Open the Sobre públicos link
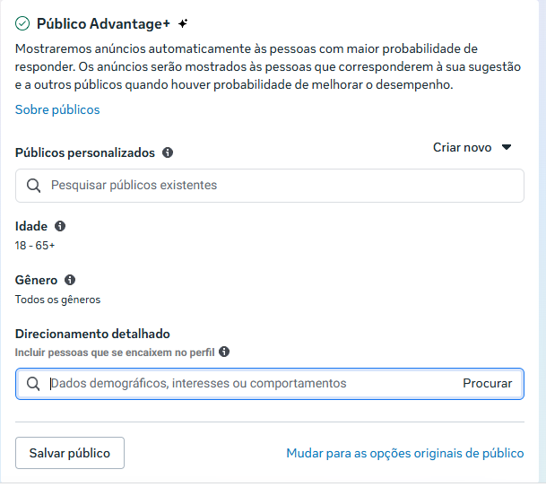 pyautogui.click(x=57, y=109)
